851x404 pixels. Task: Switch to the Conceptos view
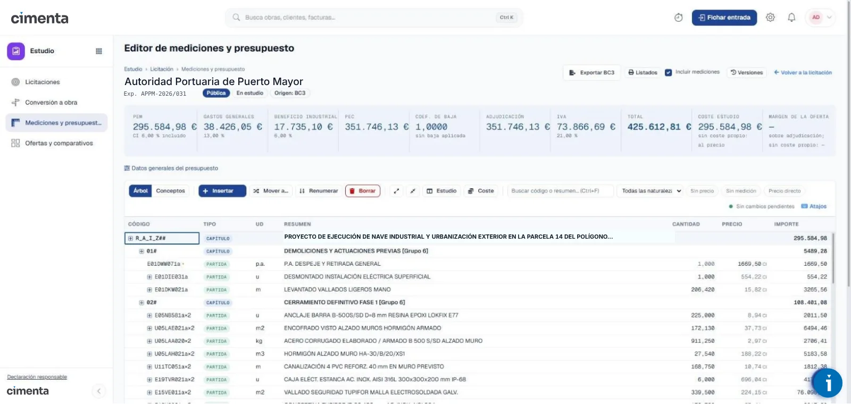coord(171,191)
